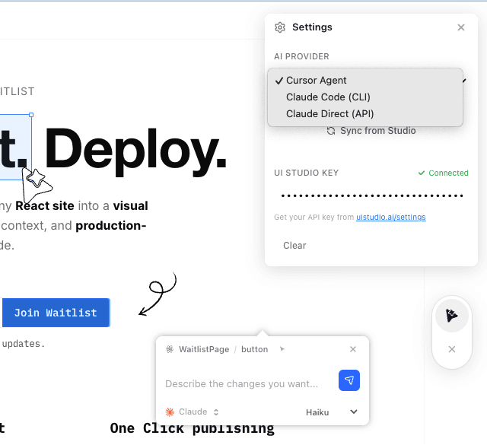Select Cursor Agent as AI provider
The image size is (487, 445).
pos(316,81)
